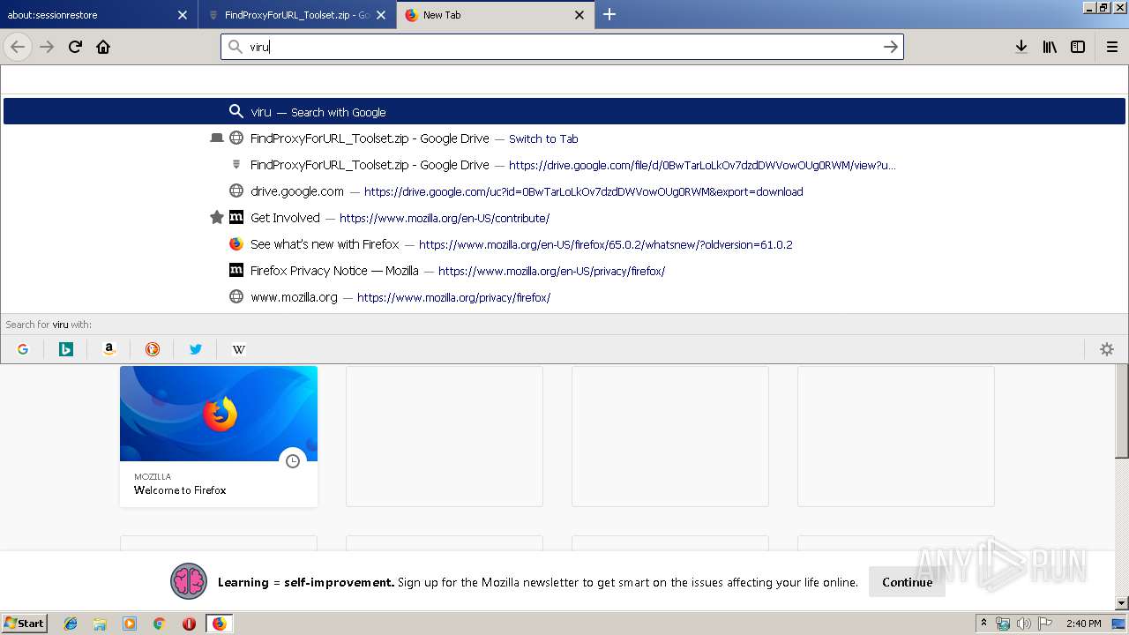The width and height of the screenshot is (1129, 635).
Task: Open the Downloads toolbar icon
Action: [x=1021, y=47]
